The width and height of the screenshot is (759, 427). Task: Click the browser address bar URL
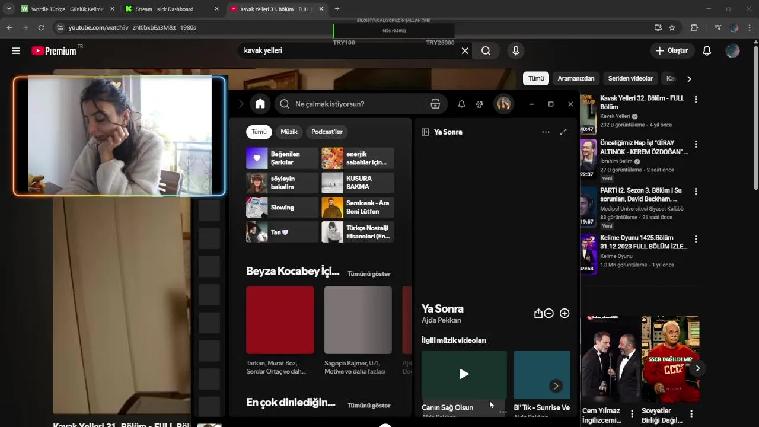[x=132, y=27]
